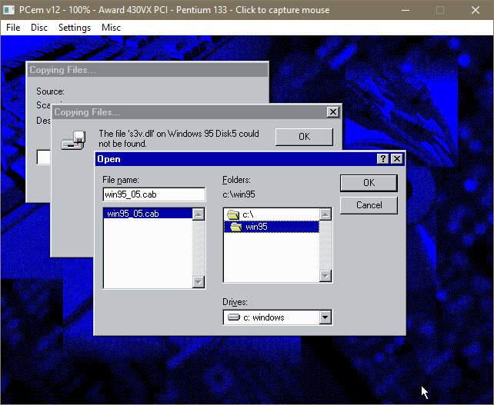Click the Folders label
This screenshot has height=405, width=494.
point(236,180)
